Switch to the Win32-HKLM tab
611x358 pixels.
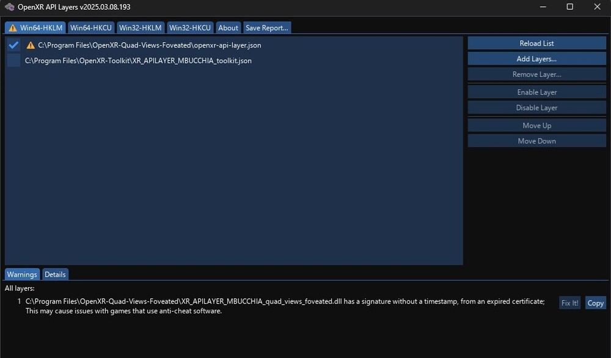coord(141,27)
